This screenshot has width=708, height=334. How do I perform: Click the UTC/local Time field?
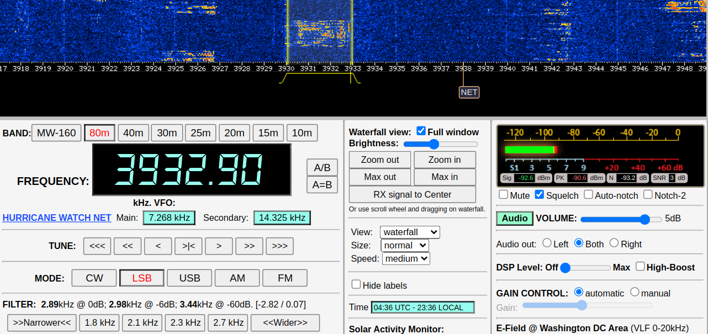click(x=423, y=308)
